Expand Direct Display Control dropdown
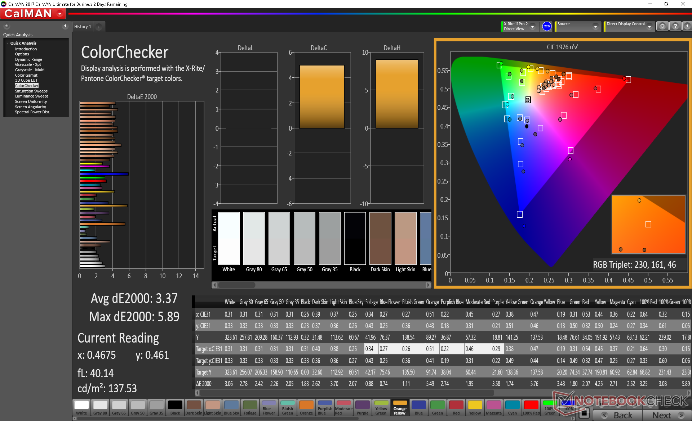Image resolution: width=692 pixels, height=421 pixels. (x=649, y=26)
